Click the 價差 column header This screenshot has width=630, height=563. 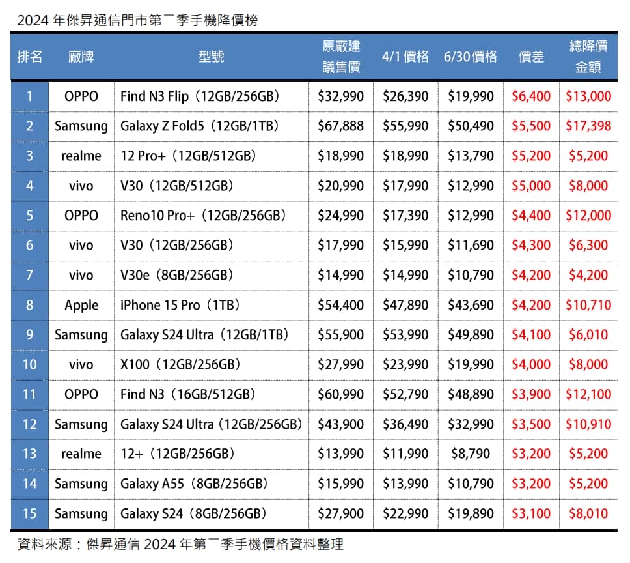tap(531, 57)
